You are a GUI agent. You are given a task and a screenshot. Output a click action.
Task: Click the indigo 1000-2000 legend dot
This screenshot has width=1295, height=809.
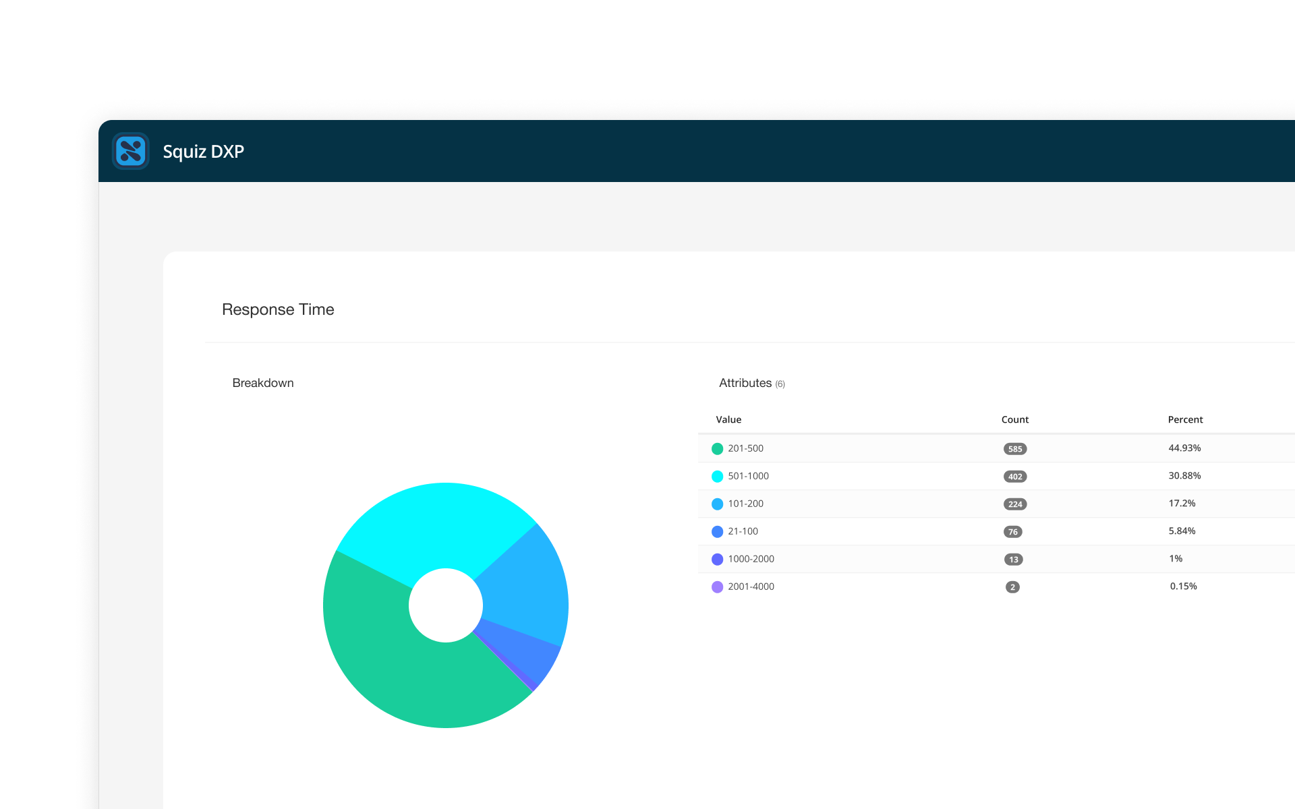coord(717,560)
